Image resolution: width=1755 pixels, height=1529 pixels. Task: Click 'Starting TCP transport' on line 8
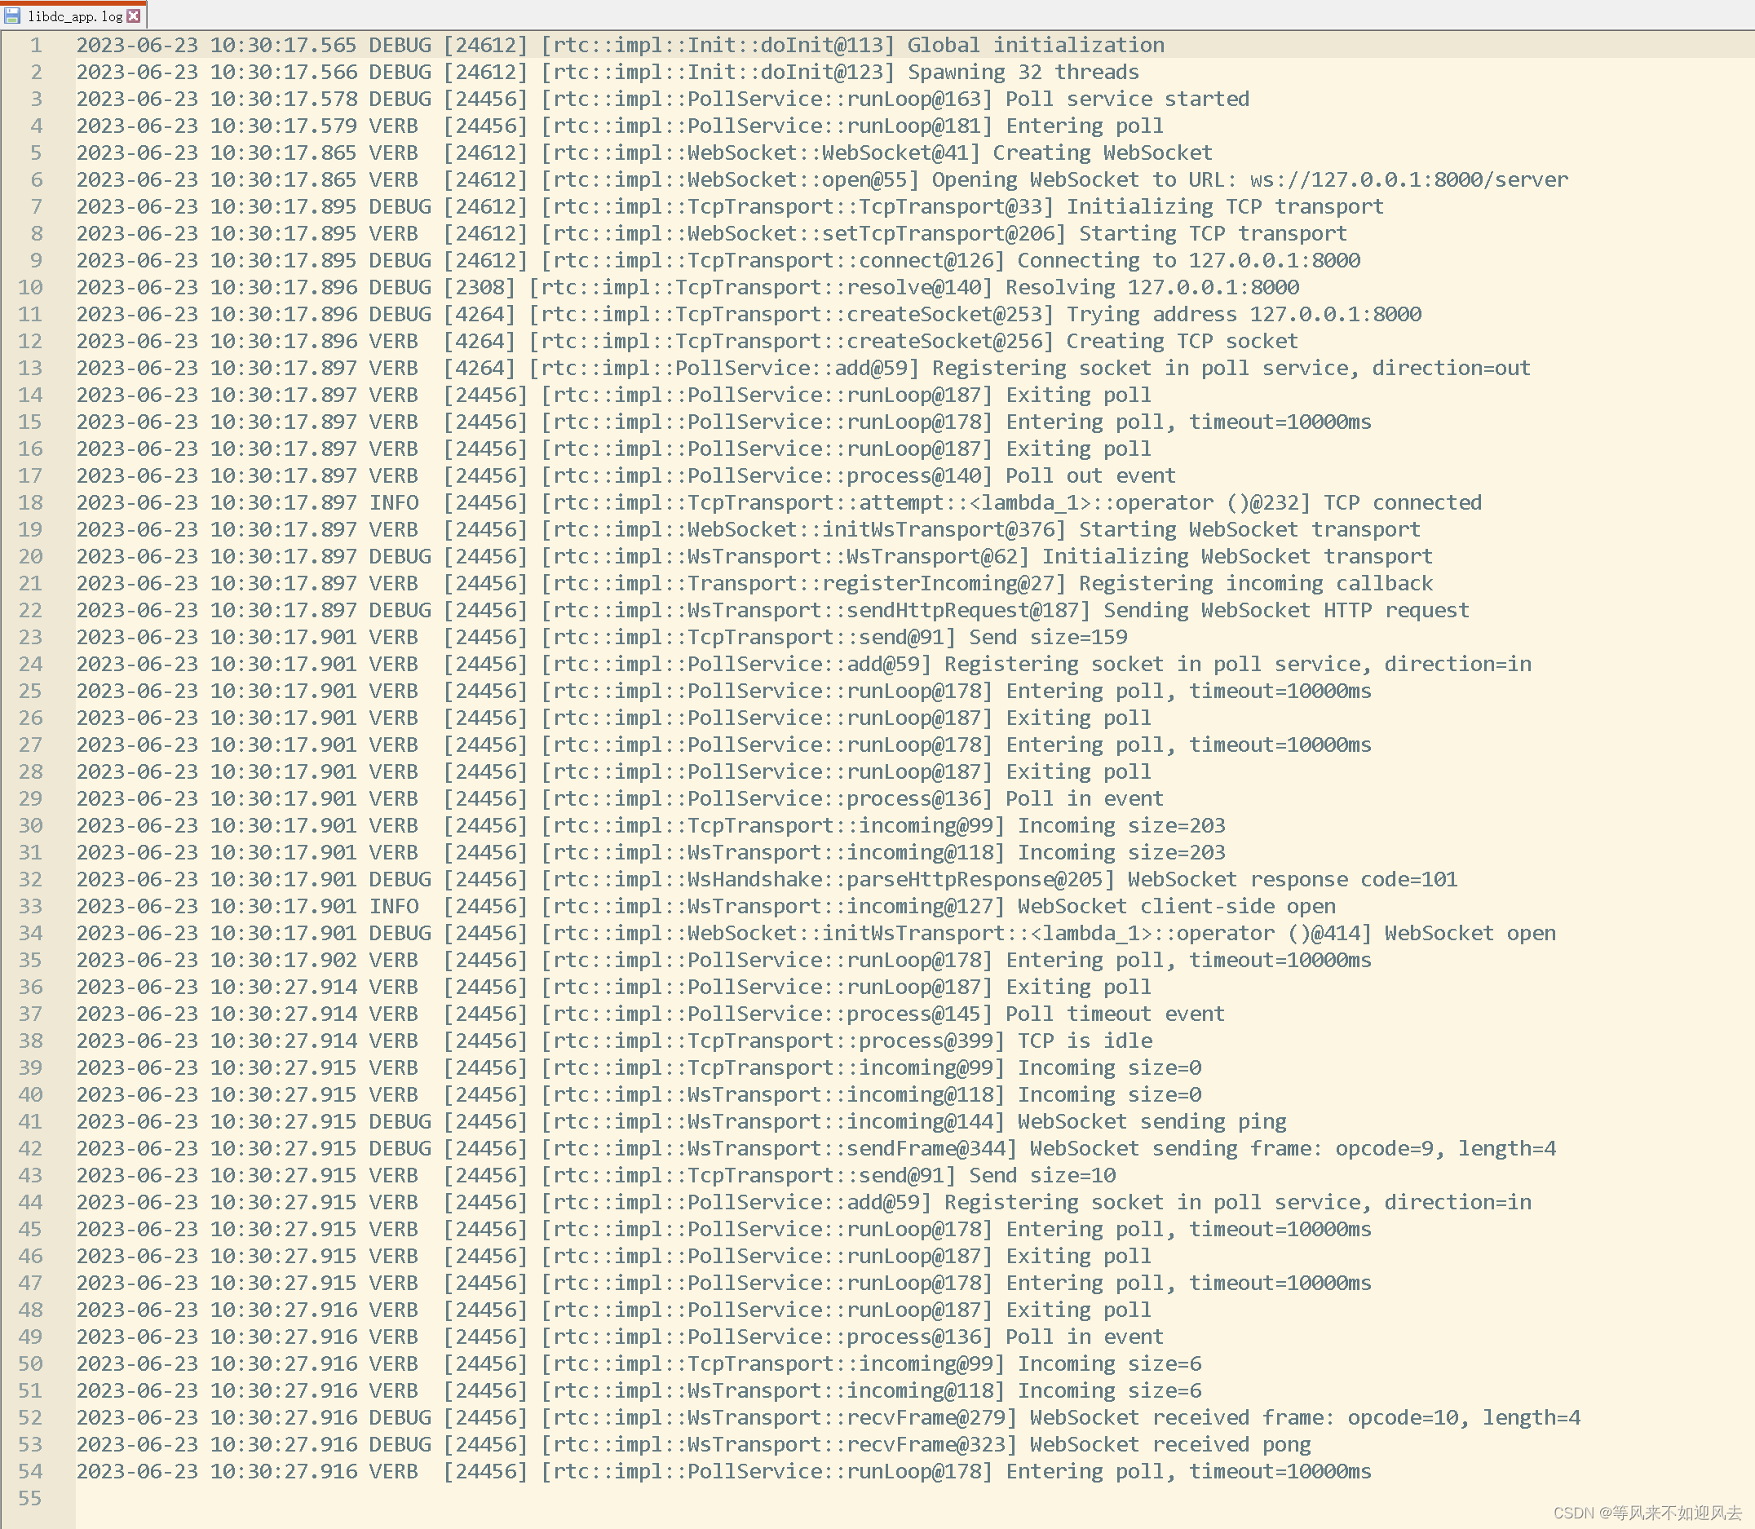(x=1213, y=234)
